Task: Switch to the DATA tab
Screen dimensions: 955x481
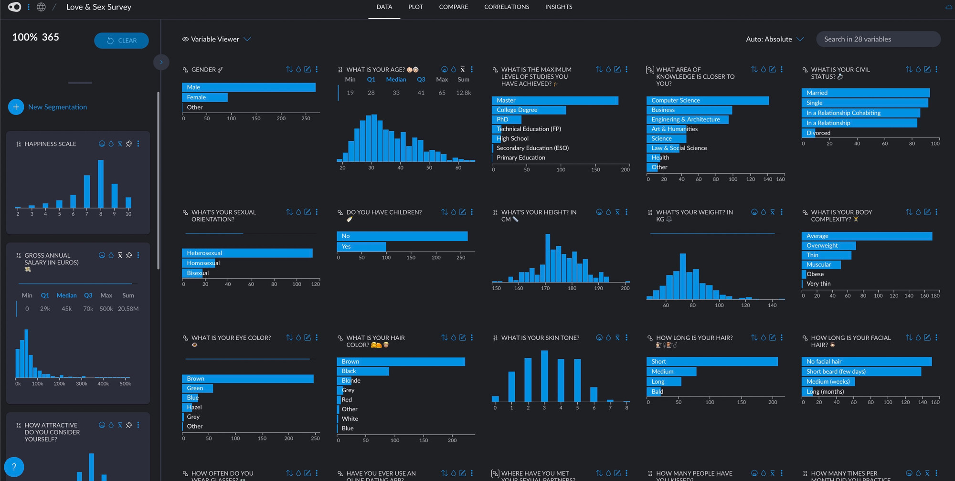Action: pyautogui.click(x=384, y=7)
